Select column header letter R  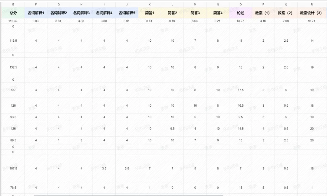point(312,4)
